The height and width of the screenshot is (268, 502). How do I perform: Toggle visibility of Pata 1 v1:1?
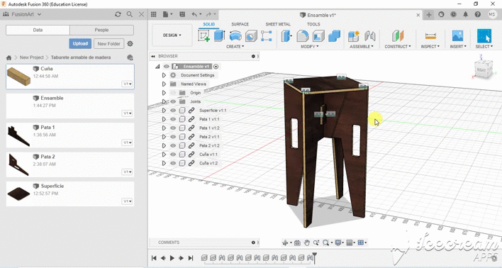[173, 119]
